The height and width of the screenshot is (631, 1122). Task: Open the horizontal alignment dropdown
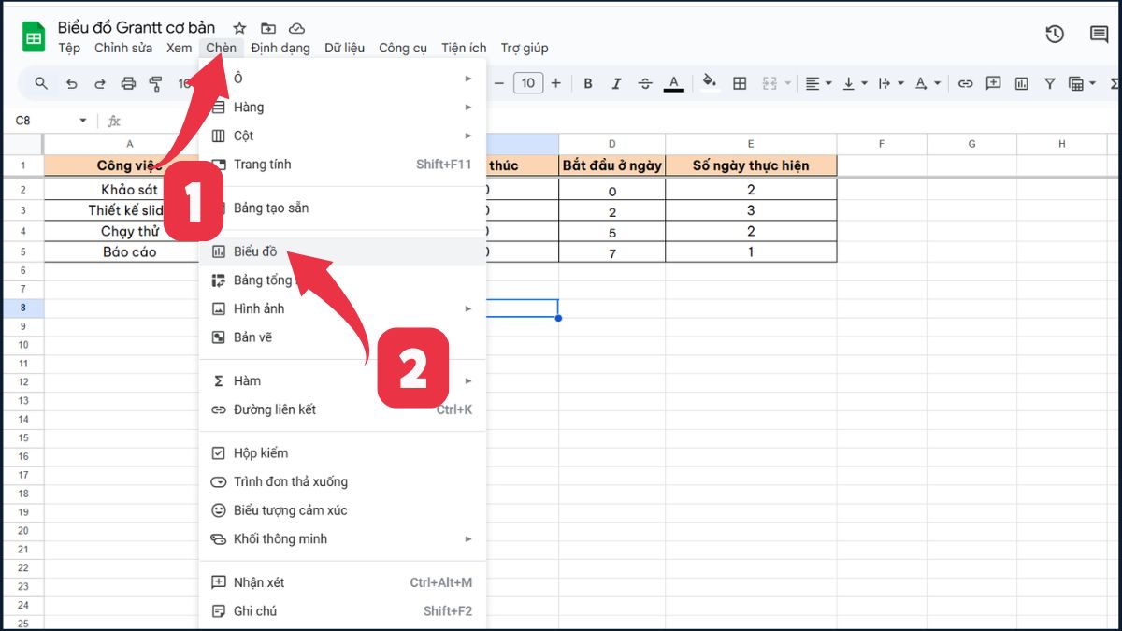(x=816, y=83)
